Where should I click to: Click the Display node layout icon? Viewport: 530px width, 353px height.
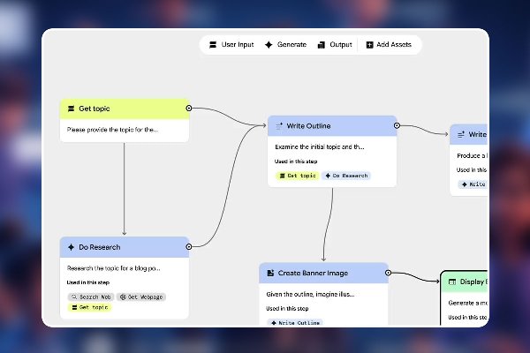click(452, 282)
